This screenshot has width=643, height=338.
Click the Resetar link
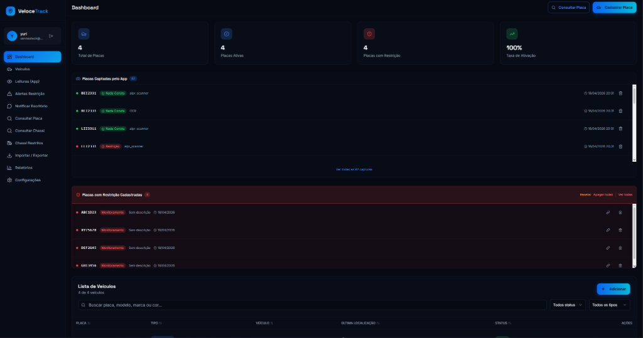click(x=585, y=195)
